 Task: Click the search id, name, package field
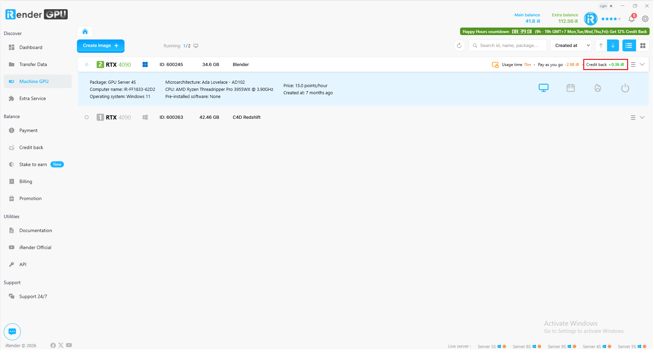[x=509, y=46]
